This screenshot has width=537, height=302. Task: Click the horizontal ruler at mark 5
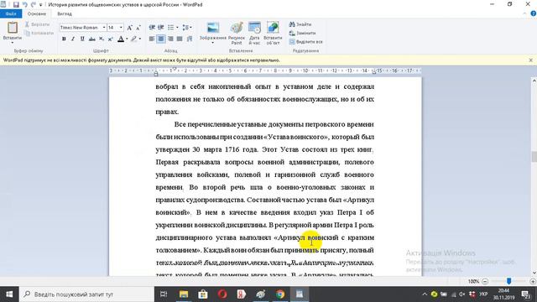point(230,70)
